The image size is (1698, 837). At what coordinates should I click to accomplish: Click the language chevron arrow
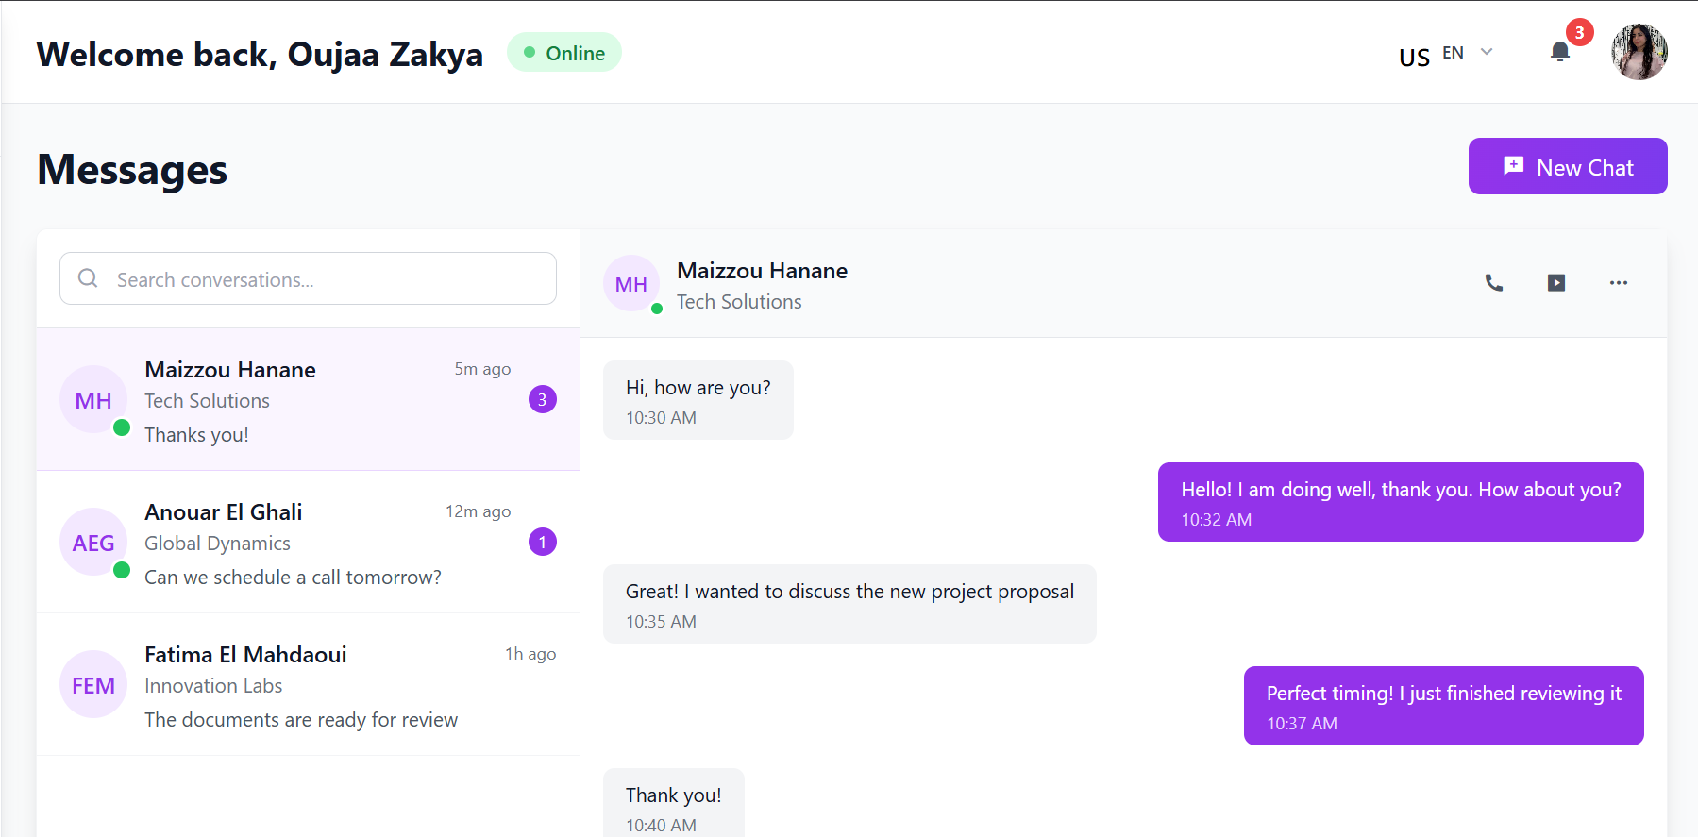[1487, 52]
